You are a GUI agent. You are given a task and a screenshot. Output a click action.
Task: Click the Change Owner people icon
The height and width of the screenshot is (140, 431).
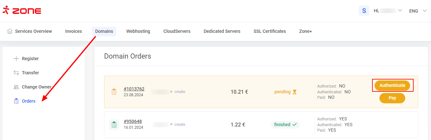[16, 87]
